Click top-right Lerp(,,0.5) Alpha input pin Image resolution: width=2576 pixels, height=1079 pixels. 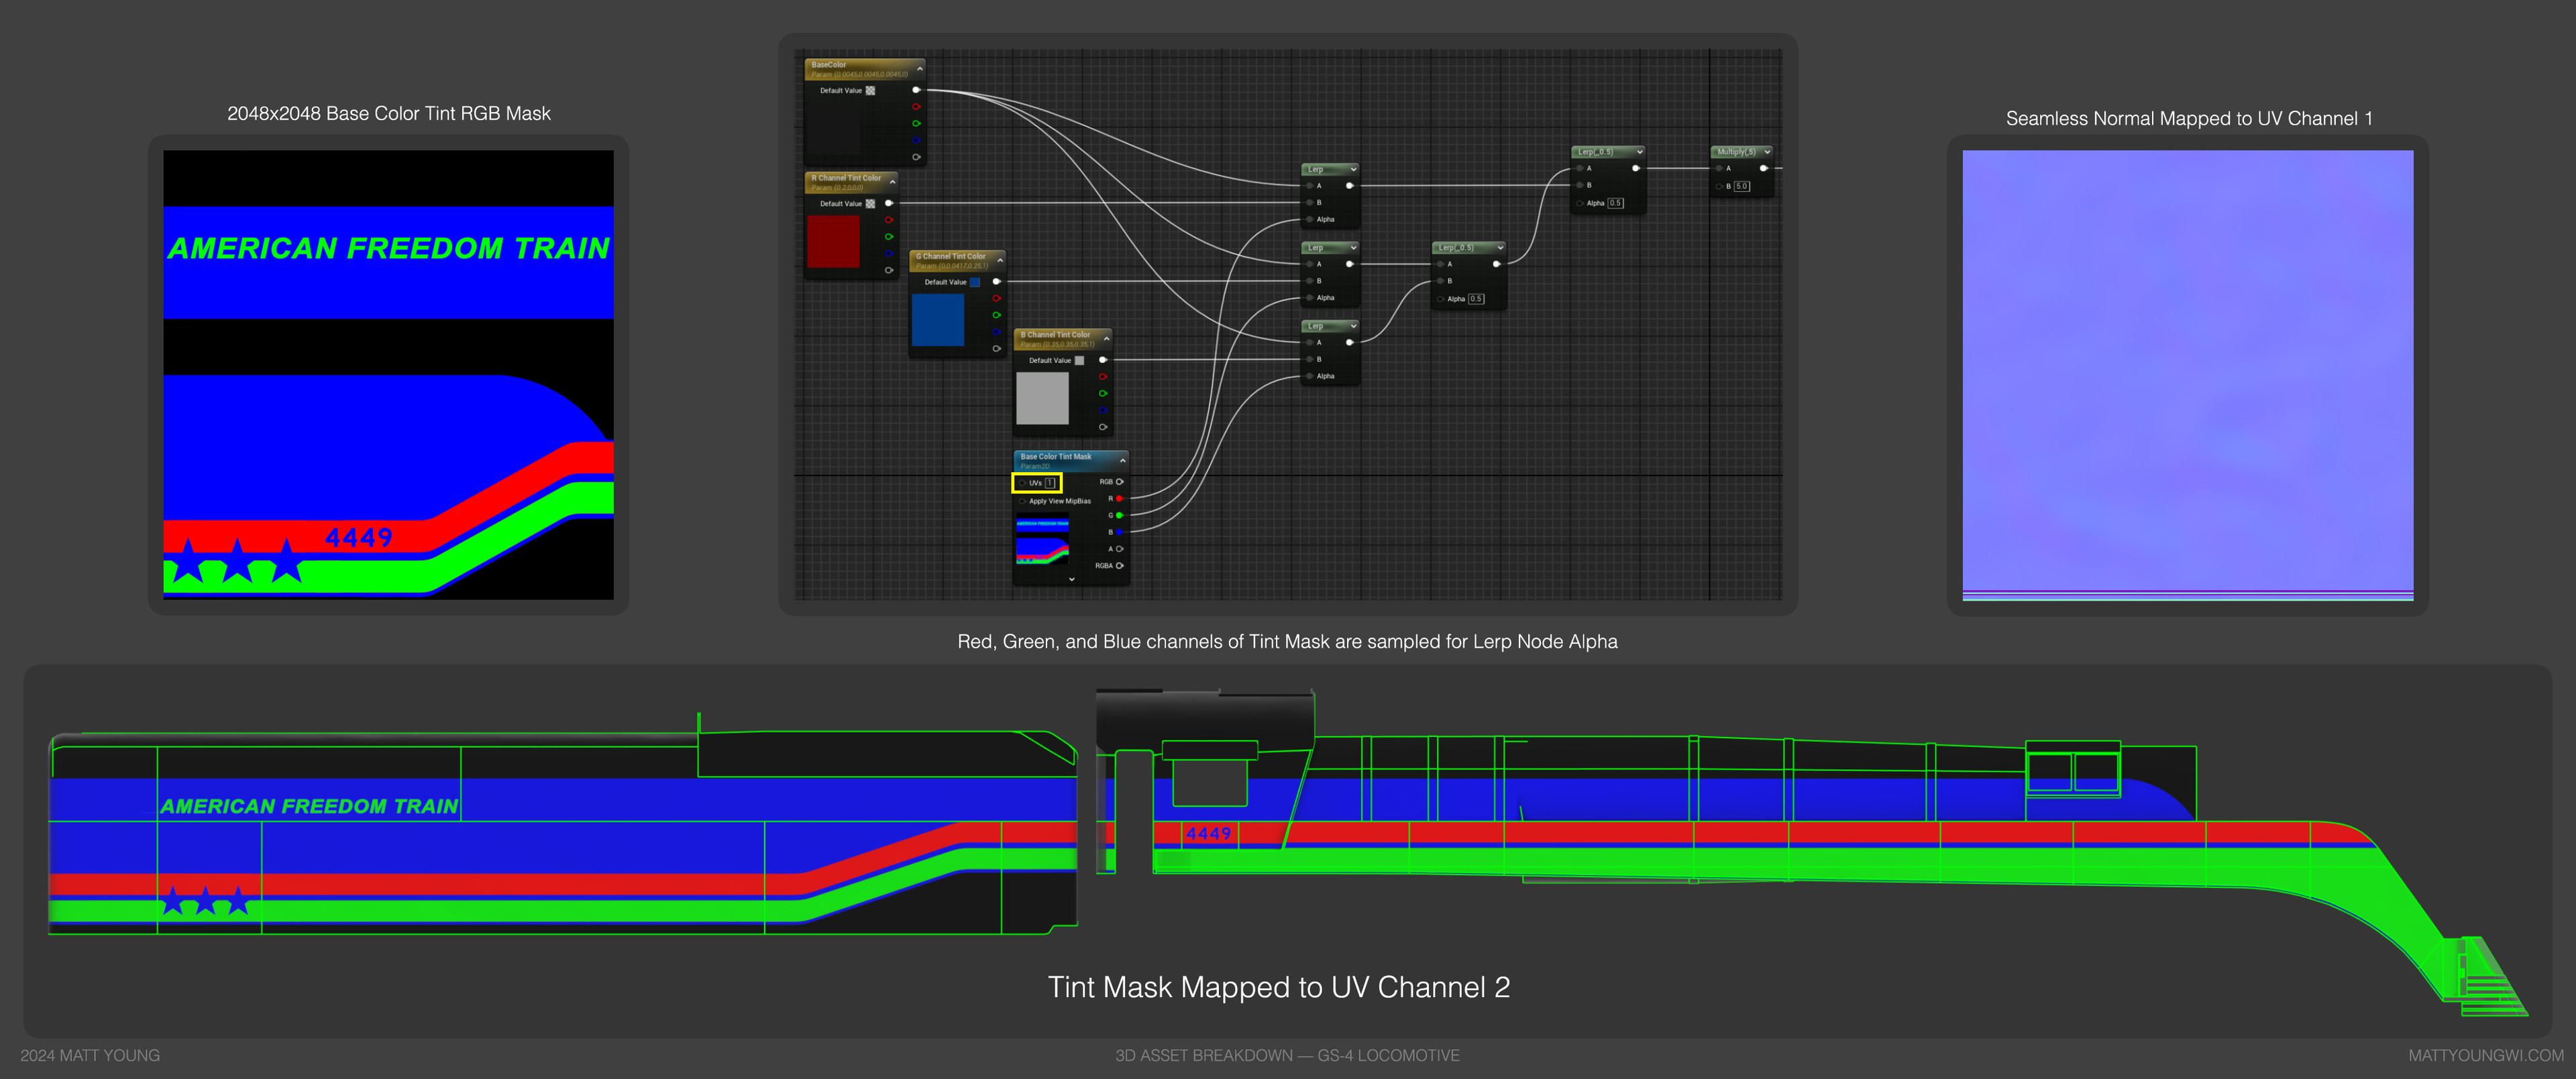(1580, 203)
